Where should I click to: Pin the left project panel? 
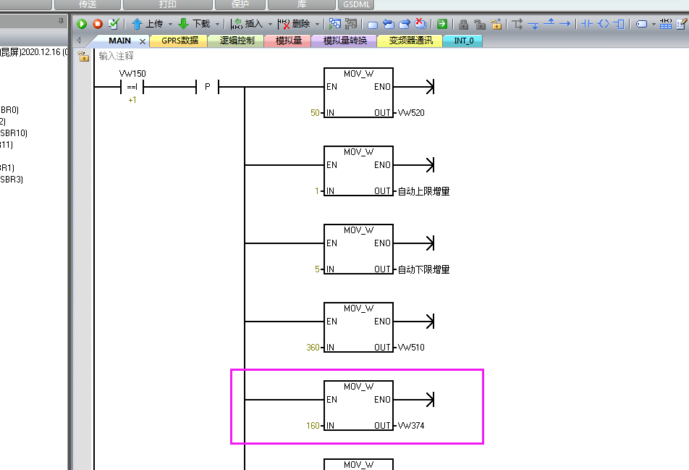(61, 21)
